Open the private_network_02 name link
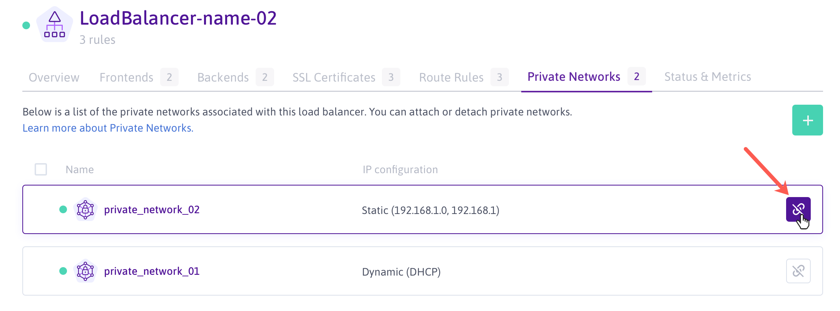 152,210
